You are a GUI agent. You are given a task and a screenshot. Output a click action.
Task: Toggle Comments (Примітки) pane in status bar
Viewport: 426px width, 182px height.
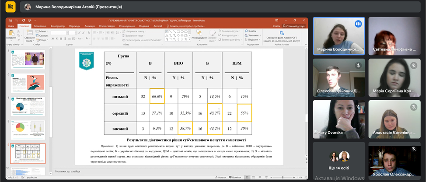[236, 178]
